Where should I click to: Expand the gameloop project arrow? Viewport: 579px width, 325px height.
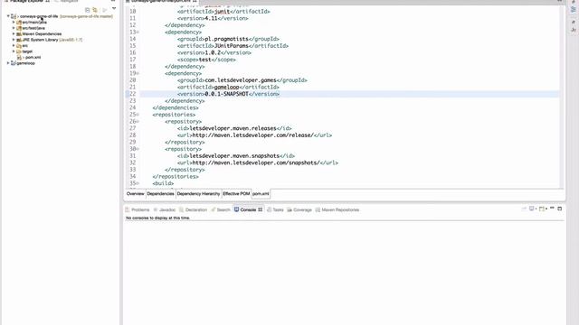click(8, 63)
